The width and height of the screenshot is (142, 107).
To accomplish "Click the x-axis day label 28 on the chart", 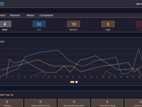I will tap(140, 77).
